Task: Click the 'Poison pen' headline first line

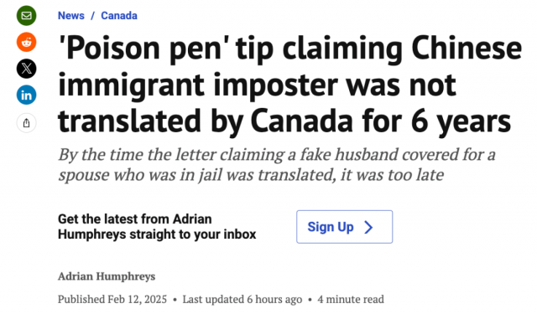Action: (x=290, y=49)
